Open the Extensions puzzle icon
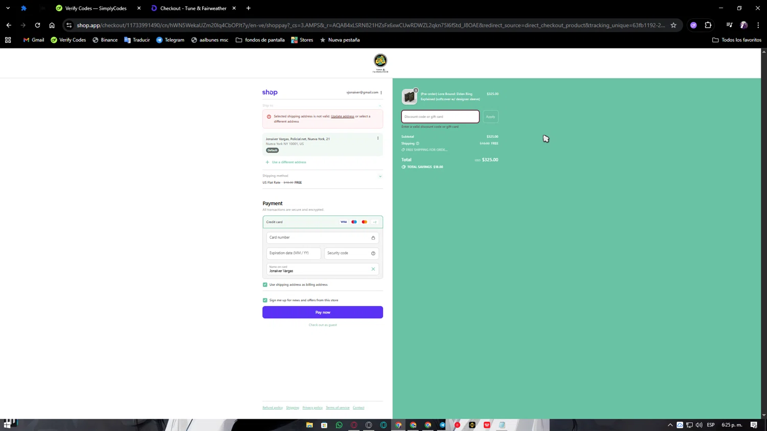This screenshot has height=431, width=767. (x=708, y=25)
